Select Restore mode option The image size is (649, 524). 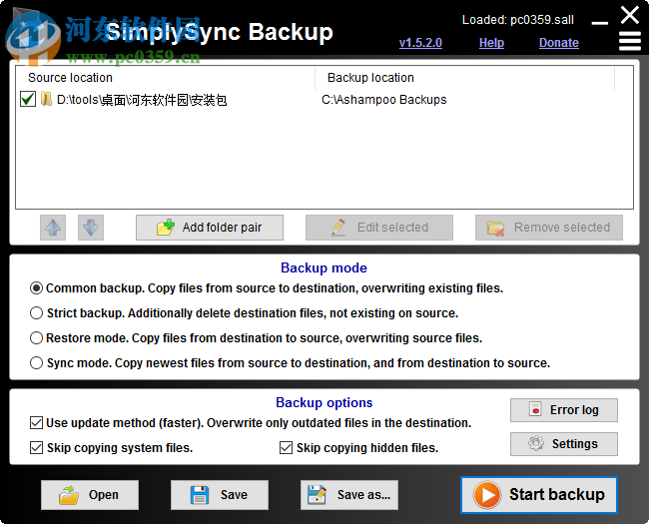click(x=36, y=338)
